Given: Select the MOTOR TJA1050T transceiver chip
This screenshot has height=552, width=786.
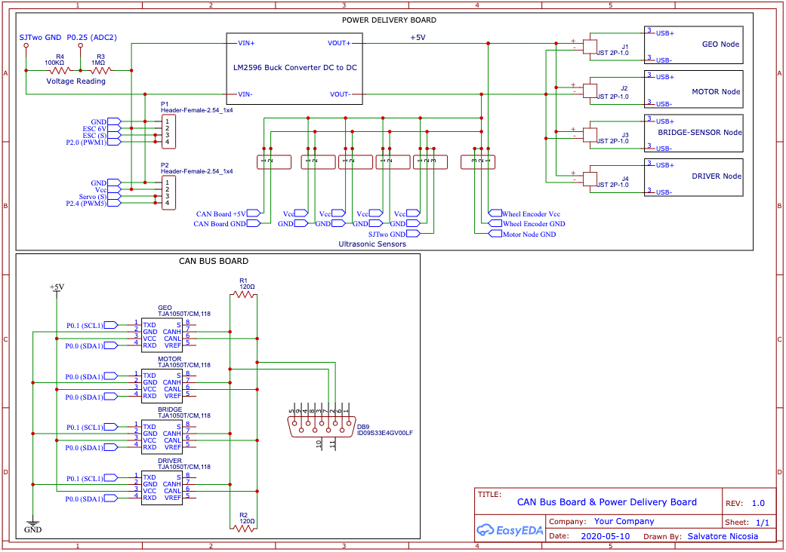Looking at the screenshot, I should [x=162, y=386].
